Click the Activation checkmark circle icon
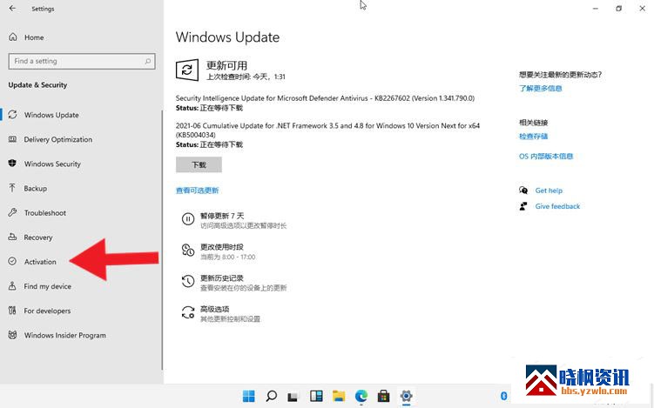Image resolution: width=654 pixels, height=408 pixels. pos(12,261)
